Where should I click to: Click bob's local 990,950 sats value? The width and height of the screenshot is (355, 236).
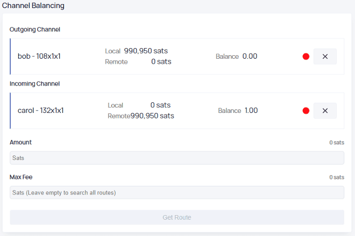146,51
